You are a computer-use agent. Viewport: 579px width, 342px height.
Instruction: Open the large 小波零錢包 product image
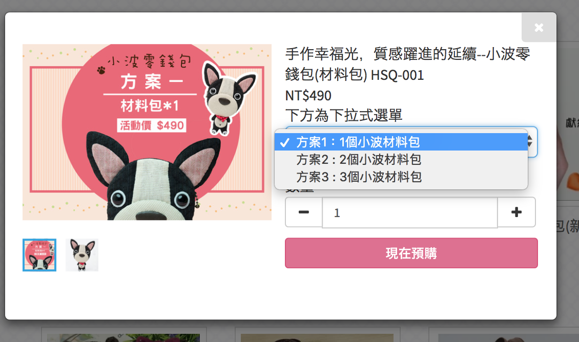point(147,132)
